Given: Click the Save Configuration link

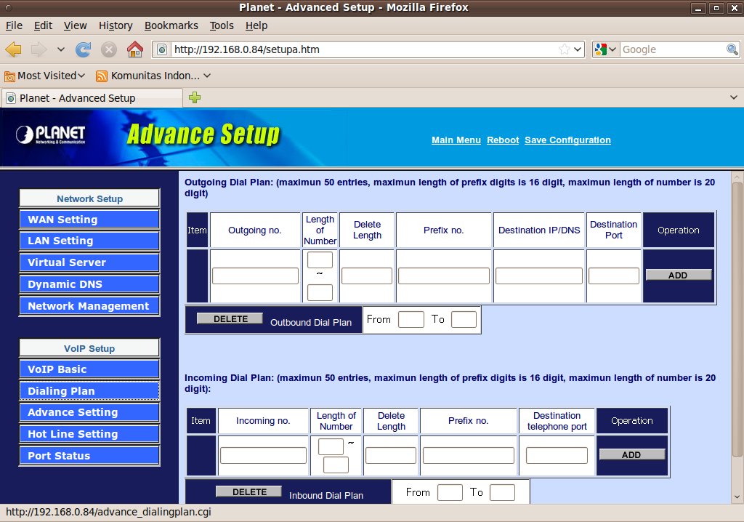Looking at the screenshot, I should point(567,140).
